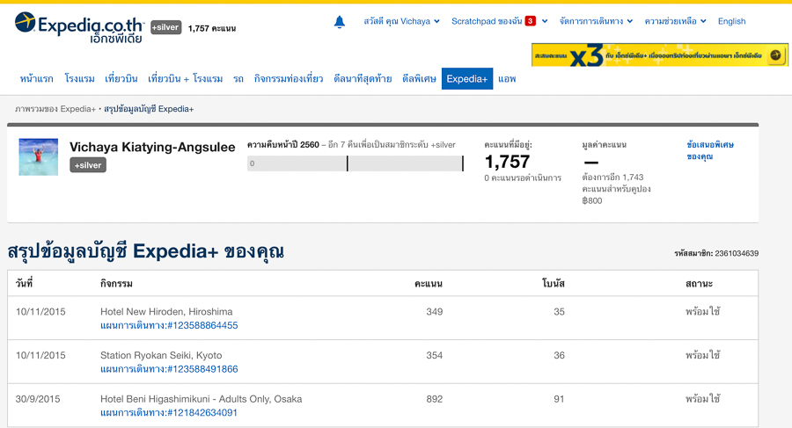Click the +silver badge beside the logo
792x428 pixels.
[x=165, y=27]
